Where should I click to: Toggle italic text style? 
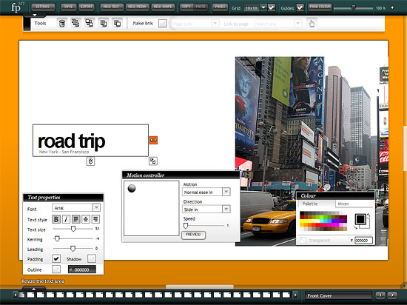click(x=66, y=219)
